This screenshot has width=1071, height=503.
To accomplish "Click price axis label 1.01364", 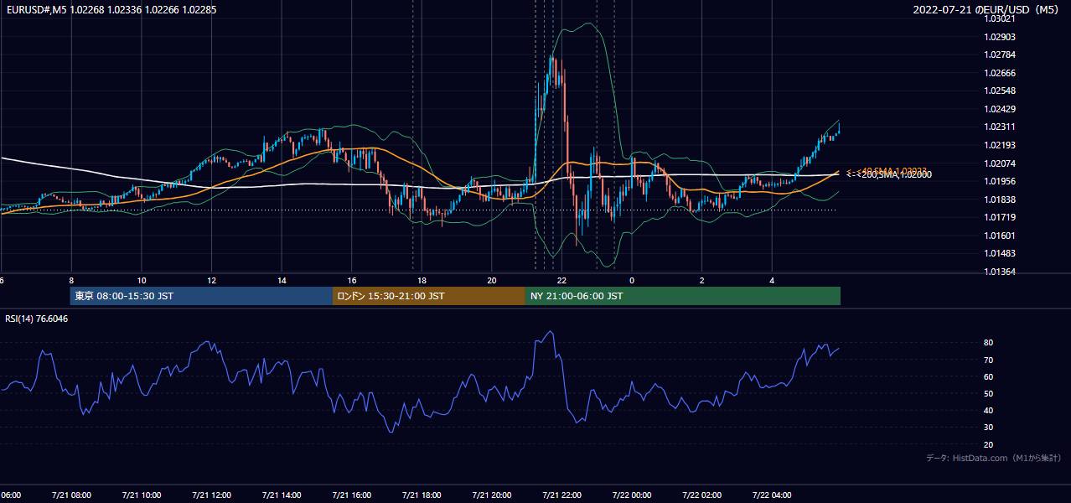I will [1000, 272].
